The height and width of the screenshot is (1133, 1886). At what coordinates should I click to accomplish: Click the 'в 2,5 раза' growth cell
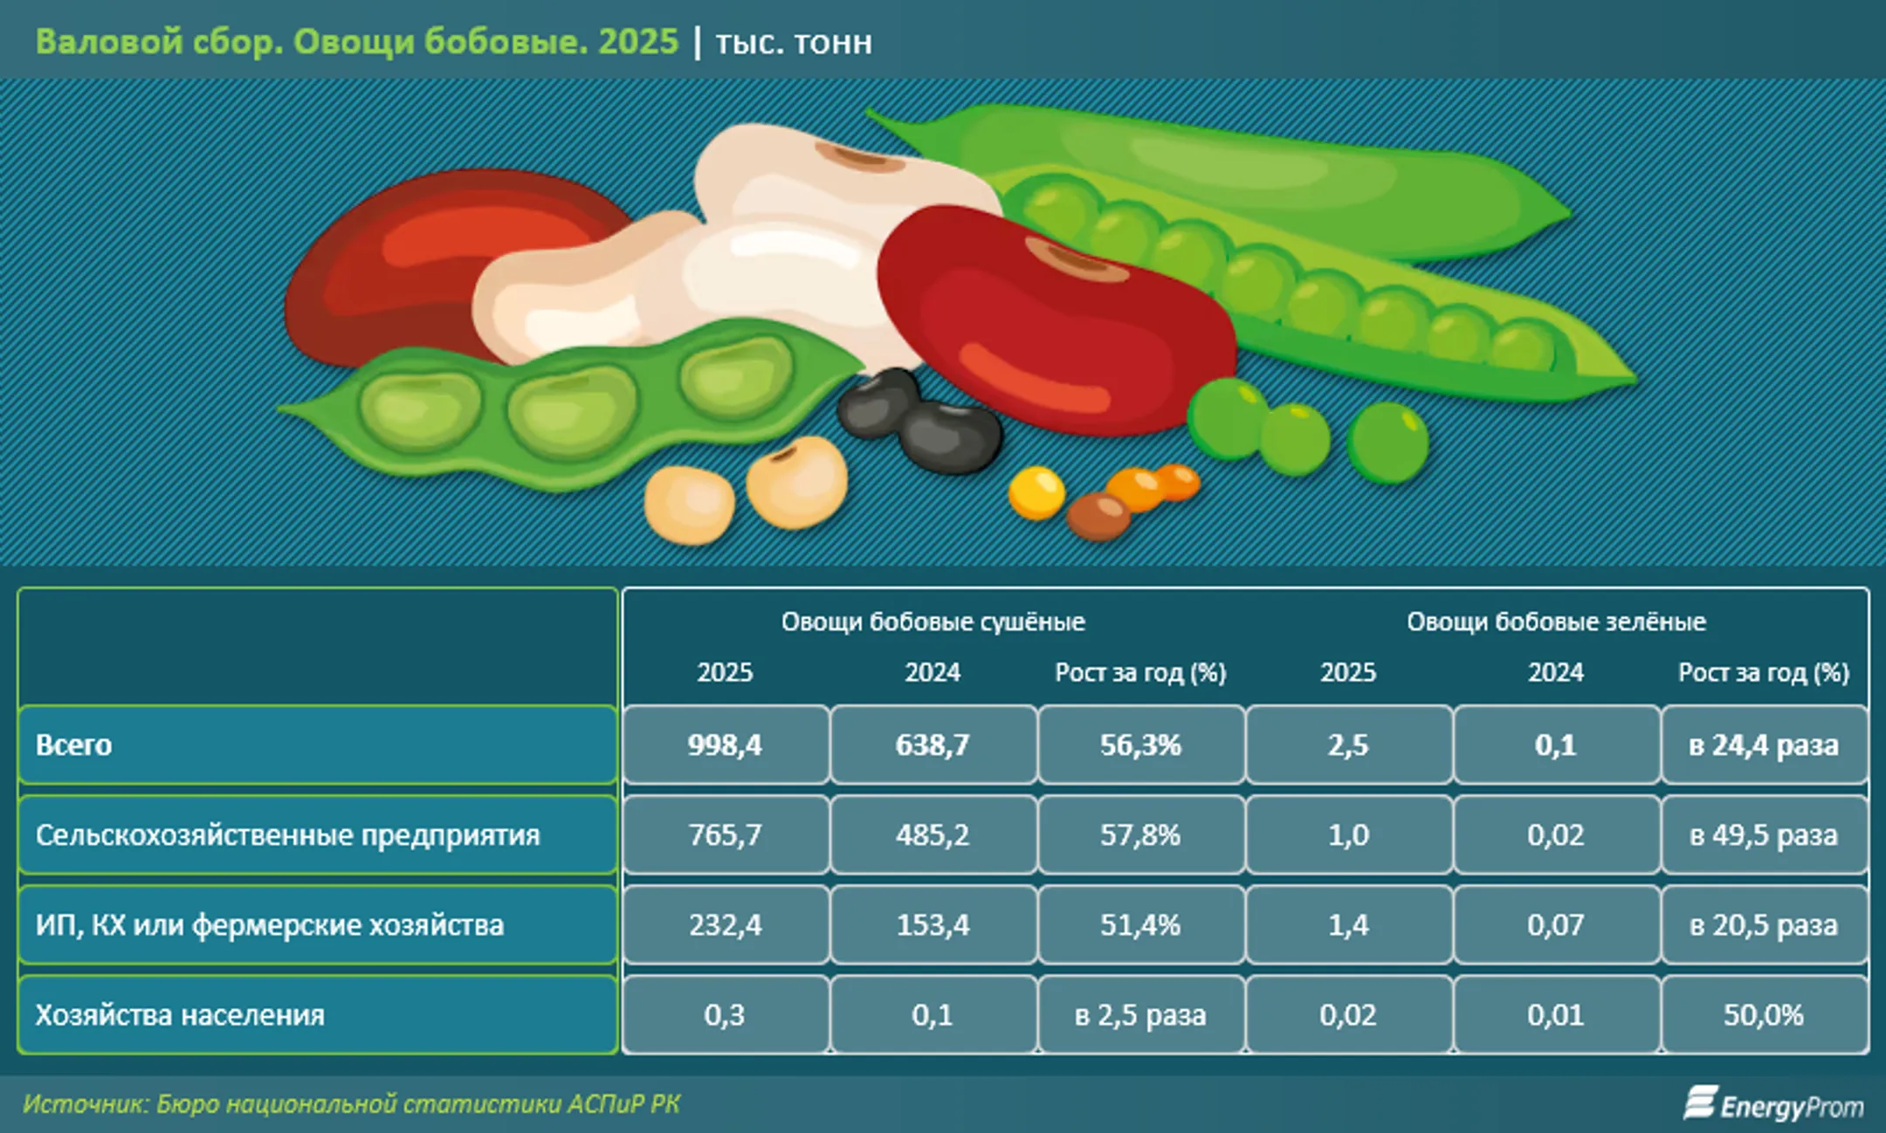click(1139, 1015)
